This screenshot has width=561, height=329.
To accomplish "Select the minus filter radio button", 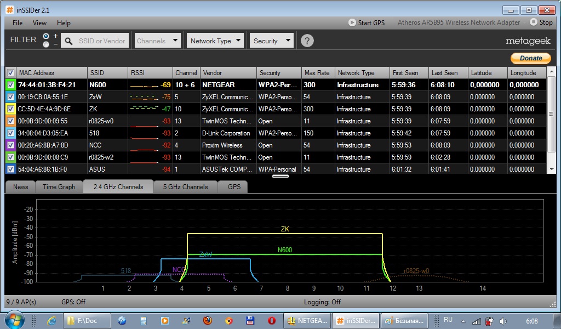I will (46, 44).
